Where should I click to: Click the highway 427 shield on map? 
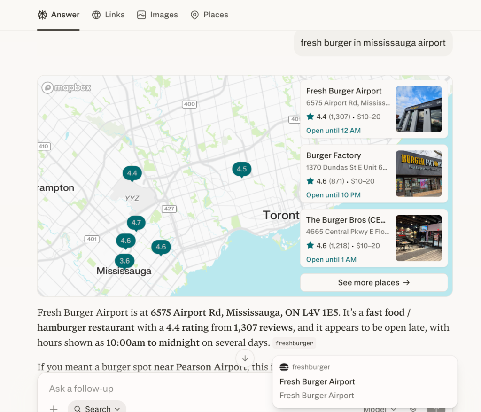point(169,209)
